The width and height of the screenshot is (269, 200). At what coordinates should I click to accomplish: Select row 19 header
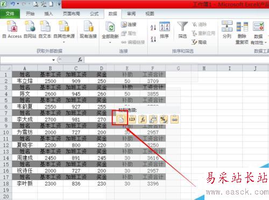tap(6, 190)
